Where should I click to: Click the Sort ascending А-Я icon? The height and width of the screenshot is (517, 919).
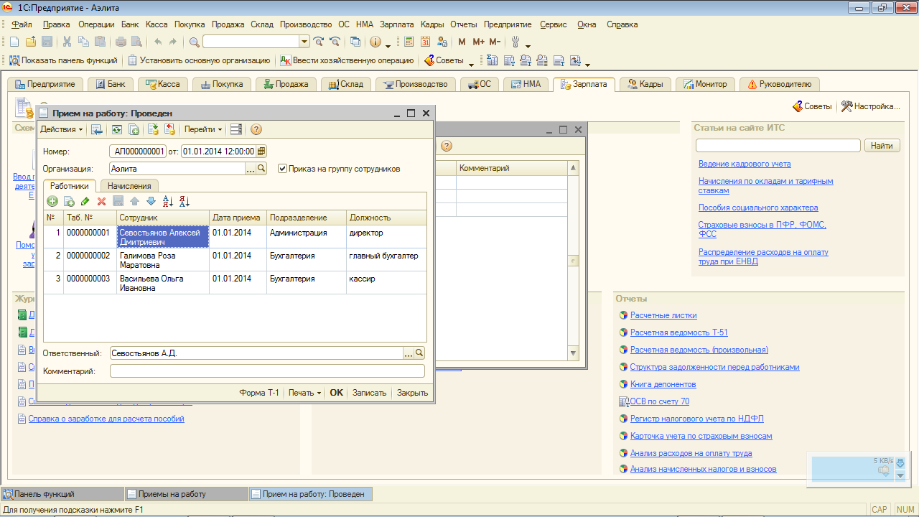(x=168, y=202)
